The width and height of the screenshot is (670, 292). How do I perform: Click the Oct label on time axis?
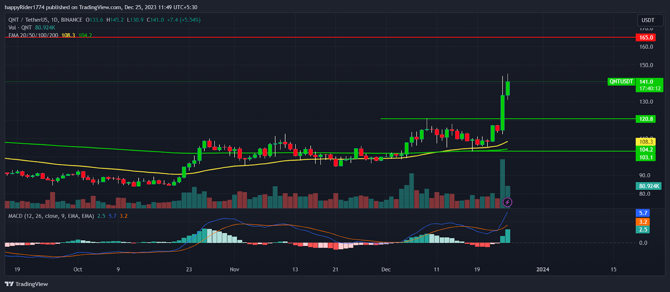(x=78, y=269)
